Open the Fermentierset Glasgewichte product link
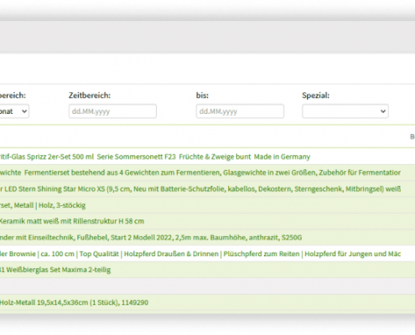Viewport: 415px width, 335px height. click(200, 173)
